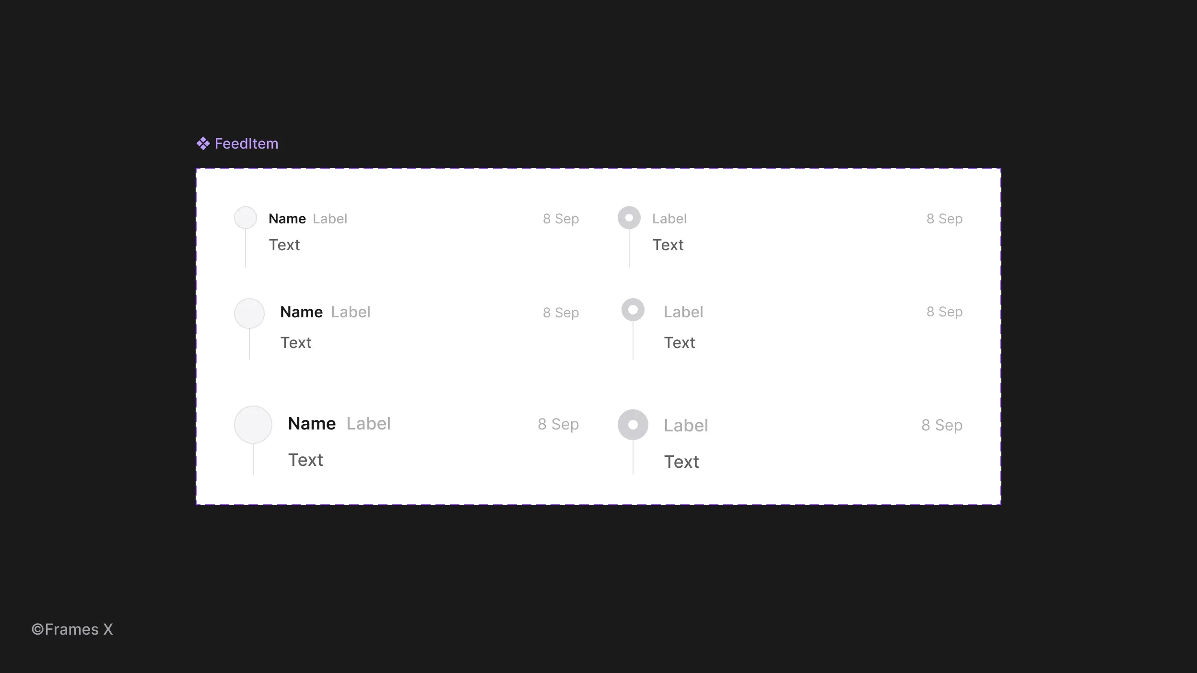Select middle-right '8 Sep' timestamp label
1197x673 pixels.
coord(944,312)
